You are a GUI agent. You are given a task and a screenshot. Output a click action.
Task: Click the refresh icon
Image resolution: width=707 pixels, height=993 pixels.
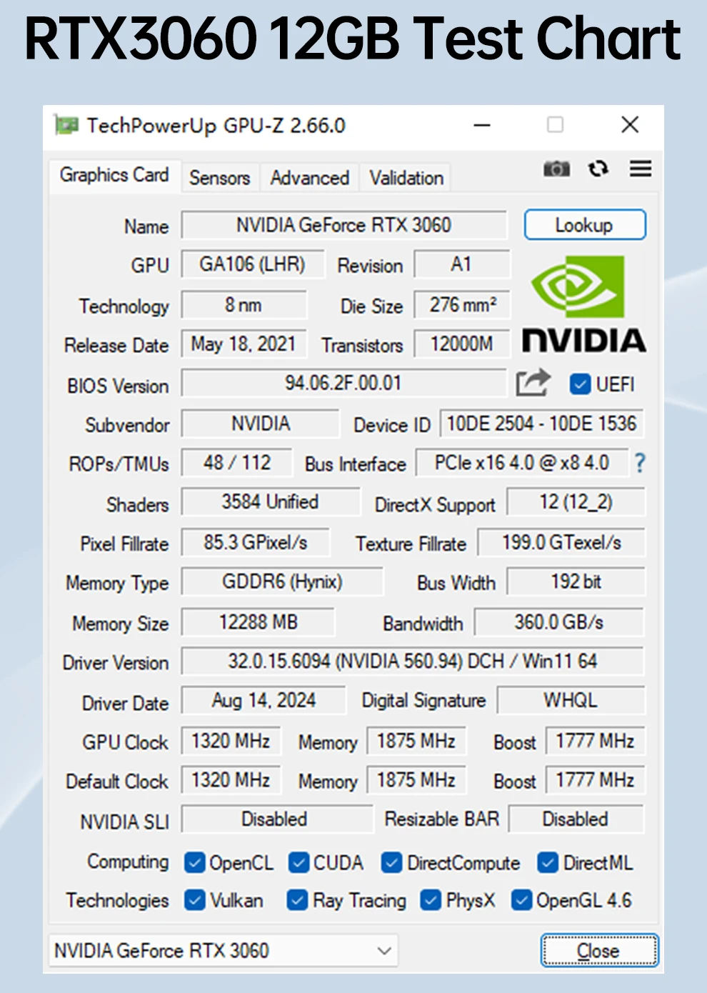point(598,169)
